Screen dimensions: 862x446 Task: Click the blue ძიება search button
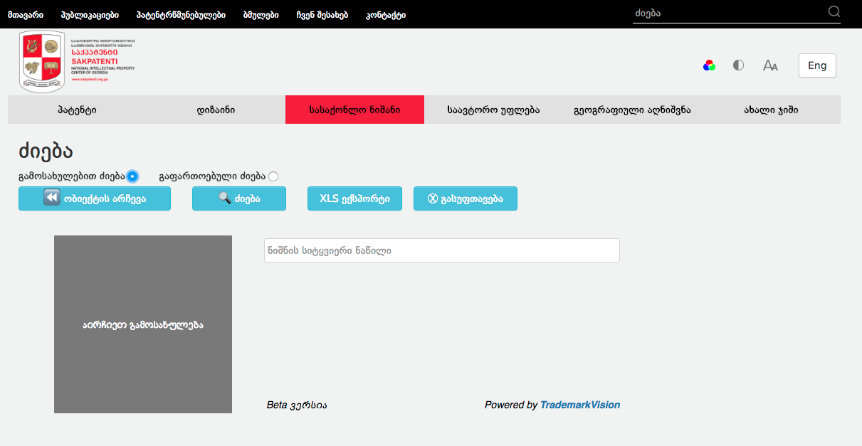point(238,198)
